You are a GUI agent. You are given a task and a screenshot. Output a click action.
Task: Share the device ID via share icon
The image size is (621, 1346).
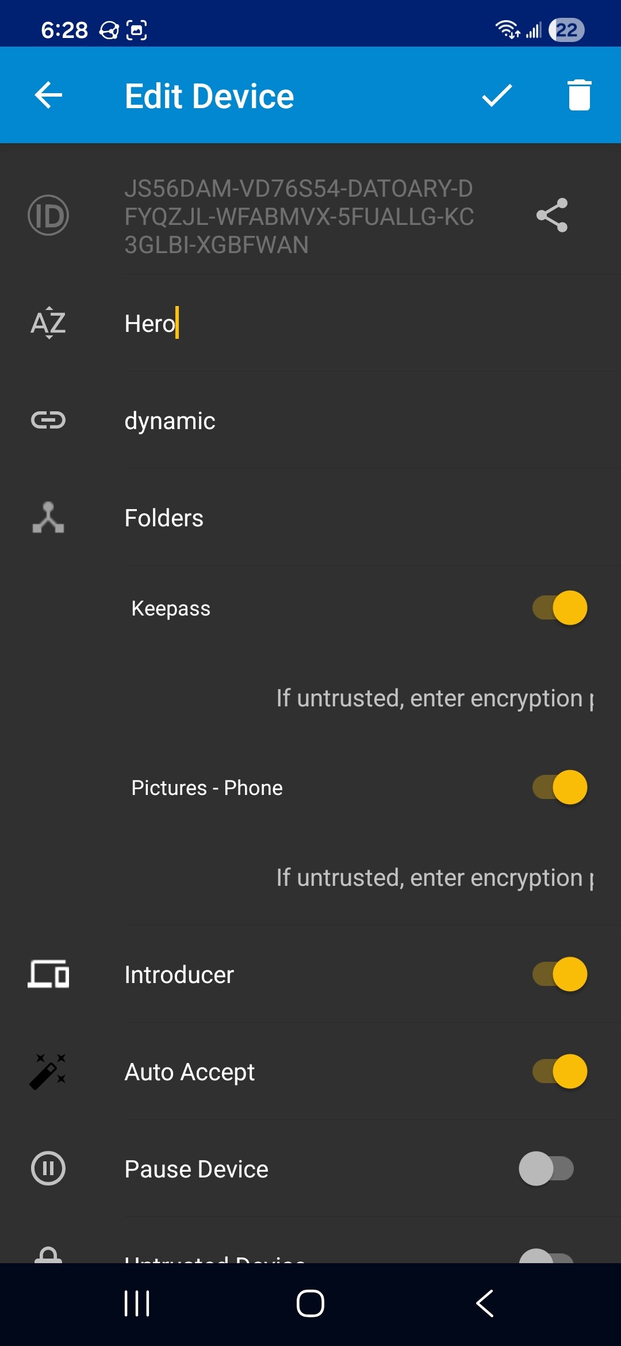[x=552, y=216]
